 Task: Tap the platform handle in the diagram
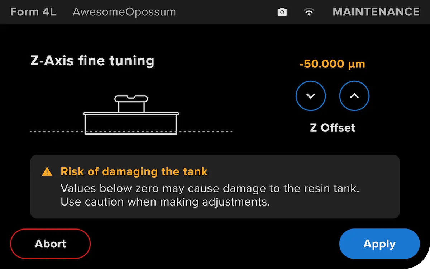pyautogui.click(x=131, y=104)
